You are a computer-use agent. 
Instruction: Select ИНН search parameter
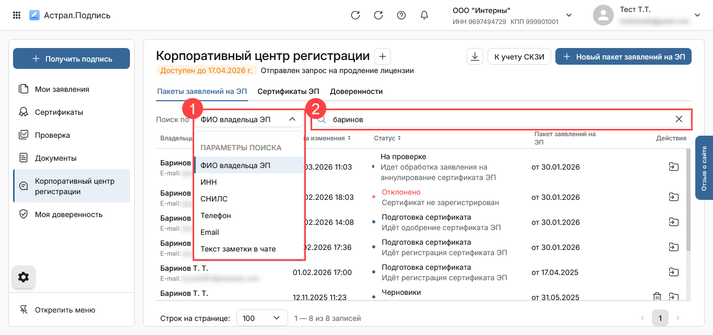pos(209,182)
